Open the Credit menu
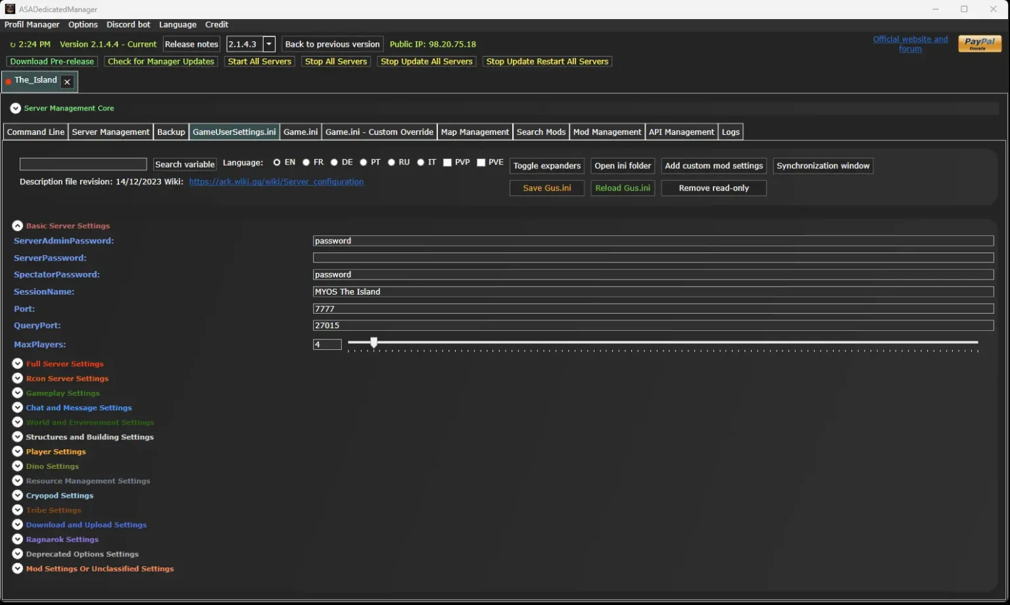The image size is (1010, 605). coord(216,24)
